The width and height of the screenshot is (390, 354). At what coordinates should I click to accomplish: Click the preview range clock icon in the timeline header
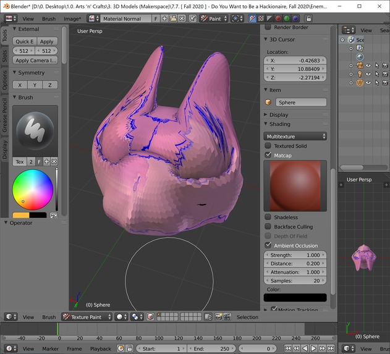click(121, 348)
